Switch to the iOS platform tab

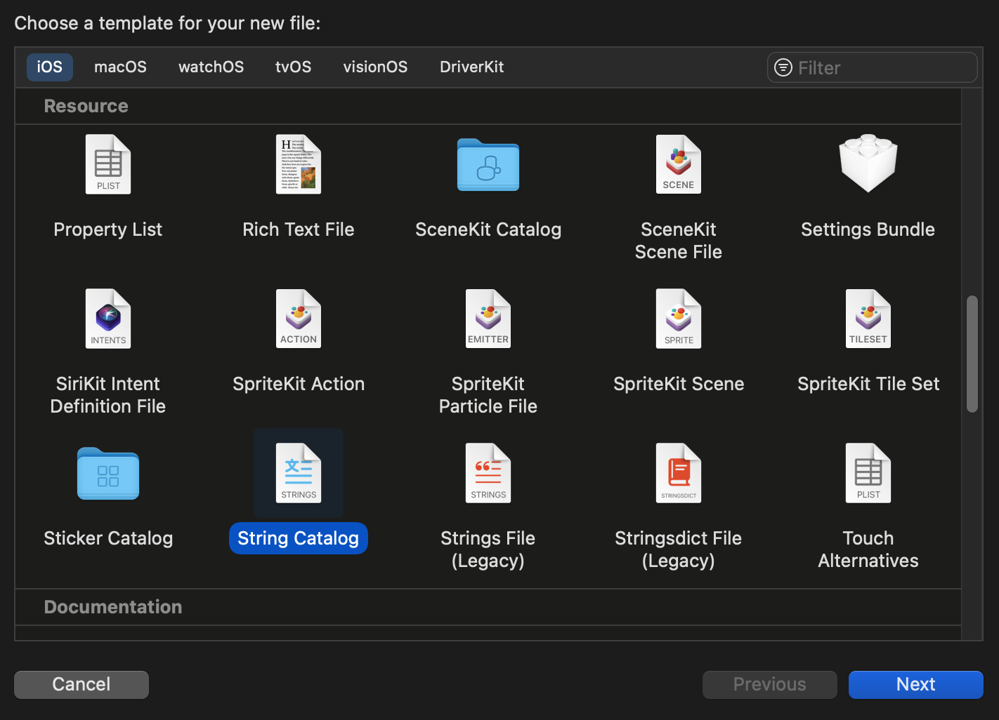pos(50,67)
